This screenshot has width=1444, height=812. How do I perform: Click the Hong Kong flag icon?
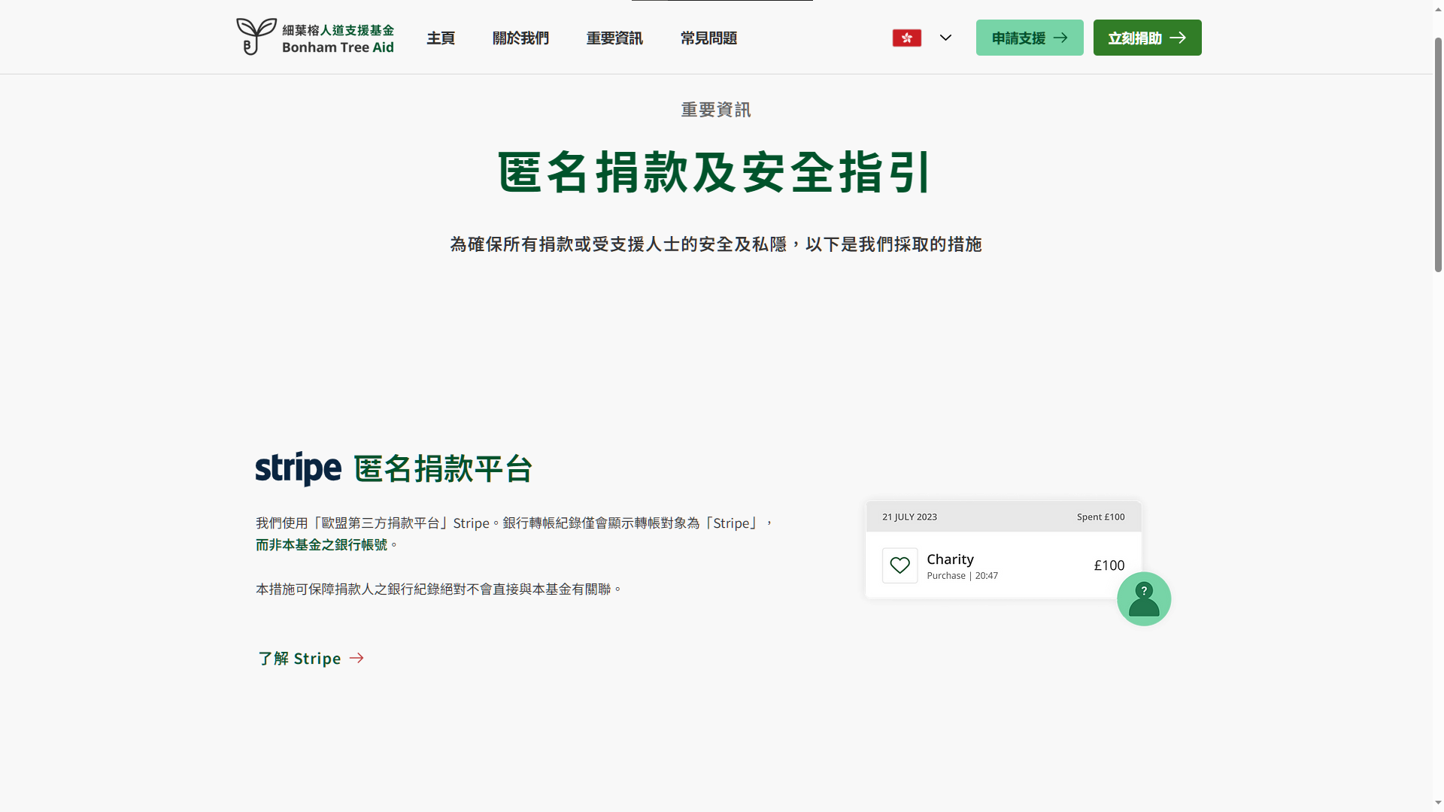tap(906, 38)
